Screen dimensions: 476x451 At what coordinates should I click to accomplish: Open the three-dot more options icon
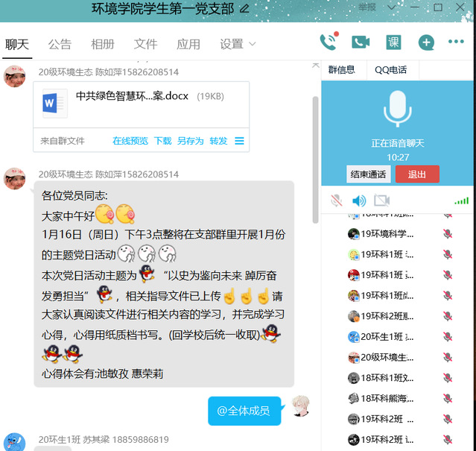[456, 42]
